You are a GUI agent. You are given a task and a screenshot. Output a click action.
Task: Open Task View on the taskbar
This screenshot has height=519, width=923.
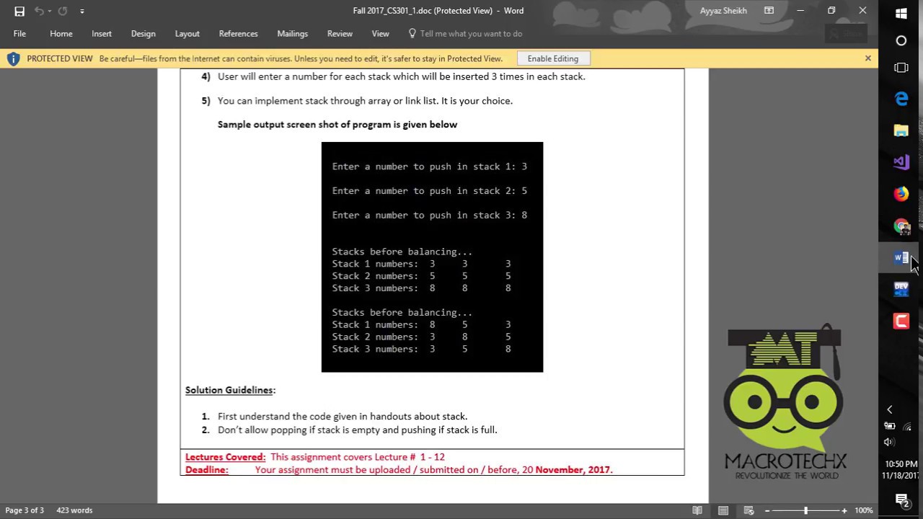coord(901,68)
